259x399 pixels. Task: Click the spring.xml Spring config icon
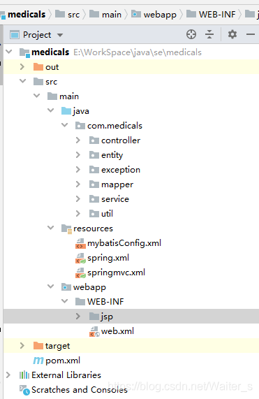pyautogui.click(x=80, y=258)
